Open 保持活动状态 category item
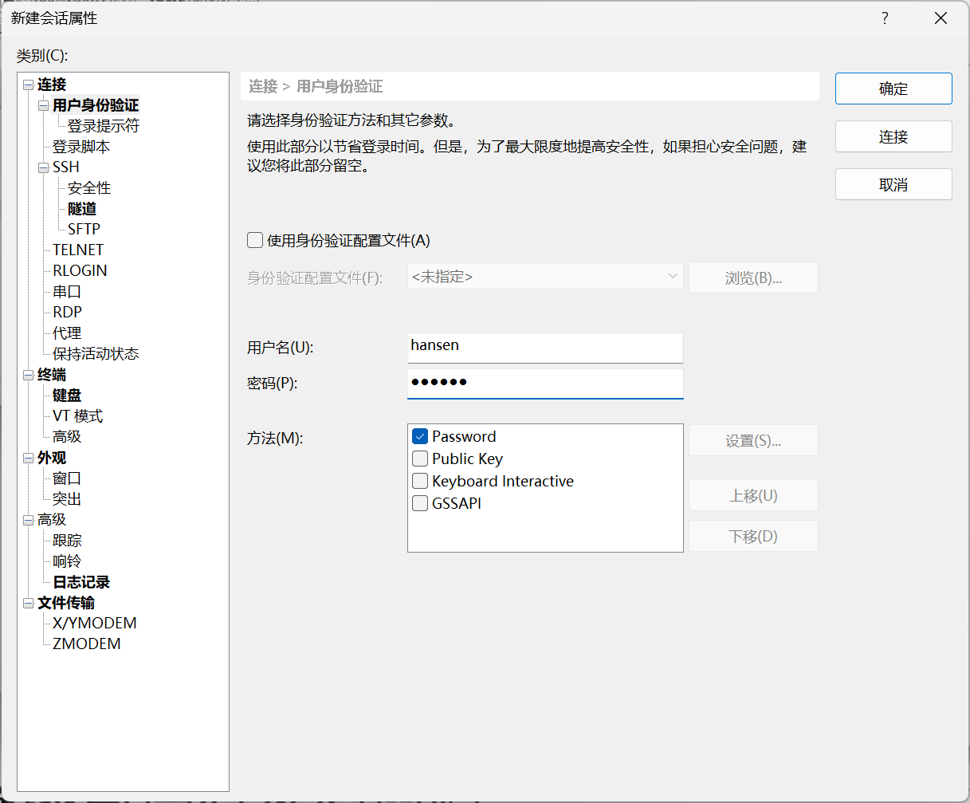 pyautogui.click(x=96, y=353)
